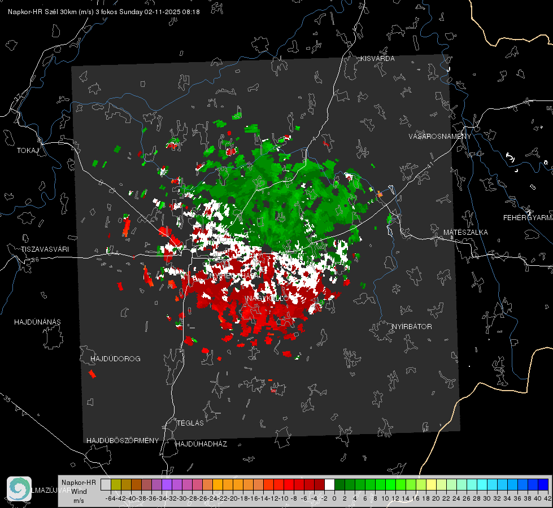This screenshot has width=553, height=508.
Task: Click the HAJDÚNÁNÁS map label
Action: point(37,322)
